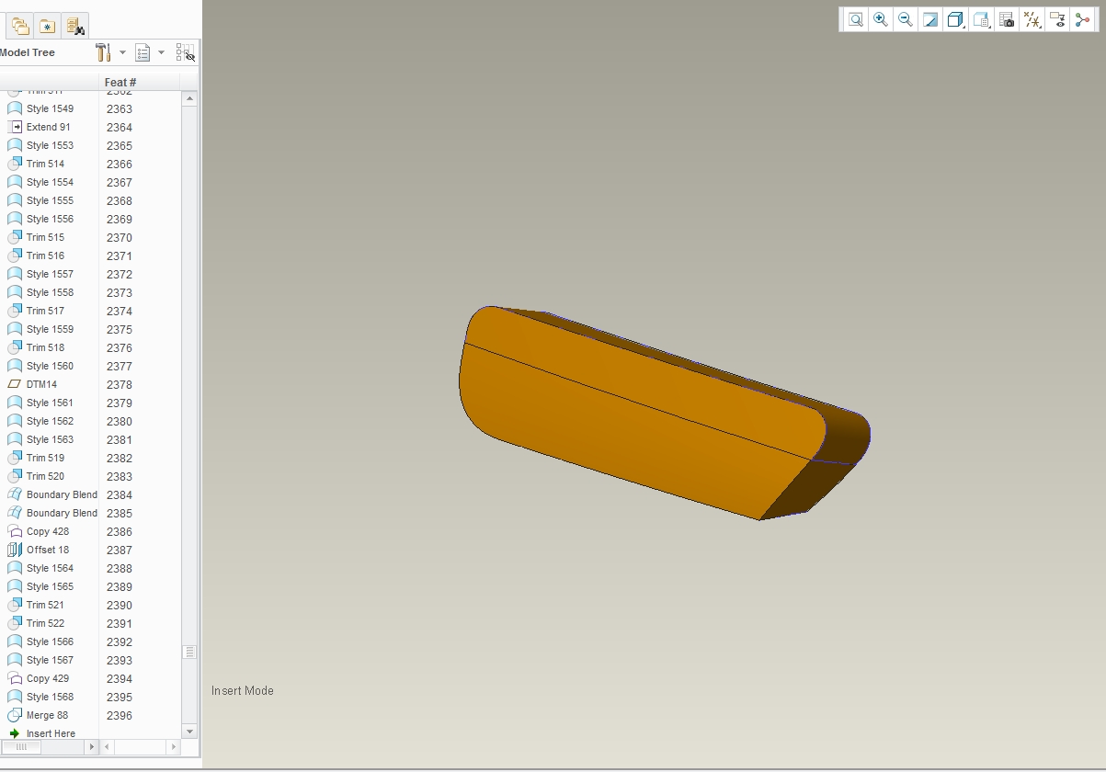Open the display style cube icon
1106x772 pixels.
coord(955,19)
